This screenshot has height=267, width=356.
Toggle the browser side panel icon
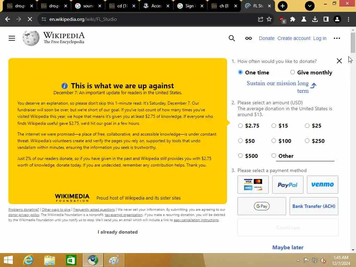point(326,19)
